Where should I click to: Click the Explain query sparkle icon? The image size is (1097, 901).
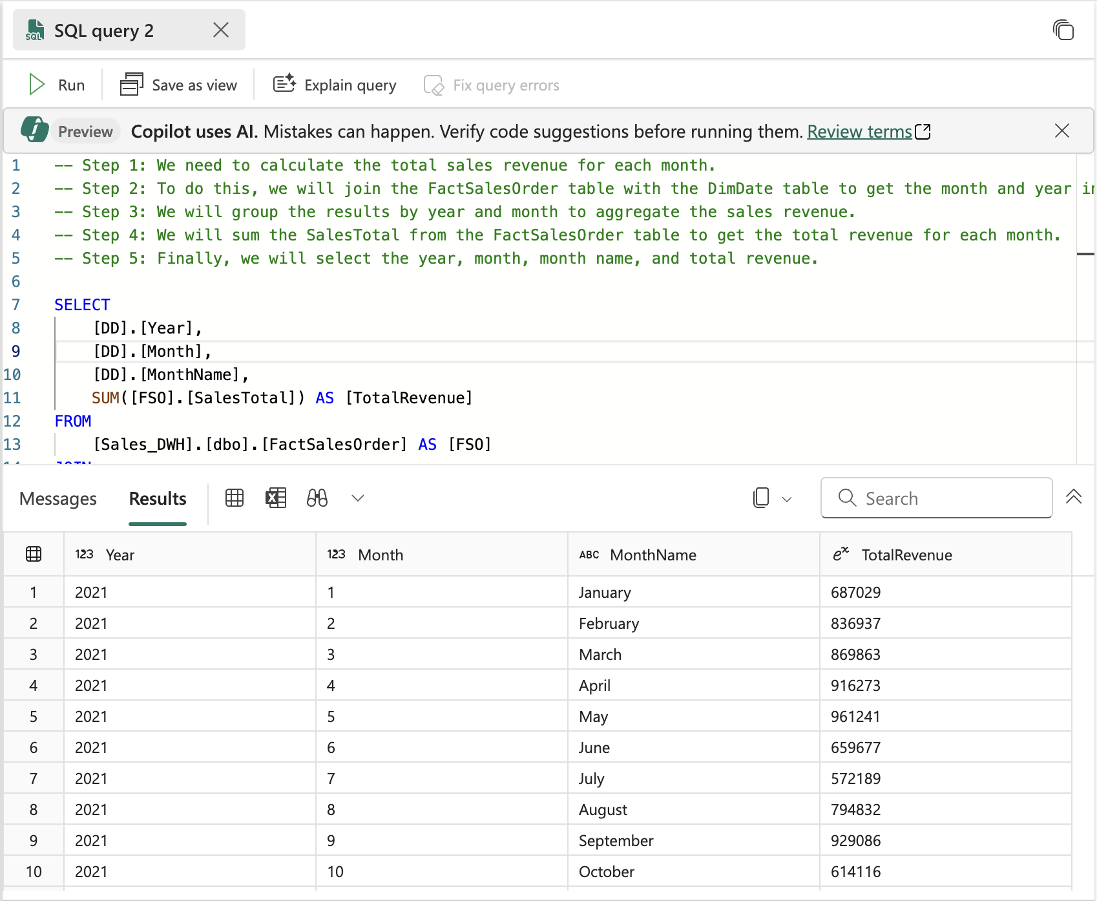(284, 83)
